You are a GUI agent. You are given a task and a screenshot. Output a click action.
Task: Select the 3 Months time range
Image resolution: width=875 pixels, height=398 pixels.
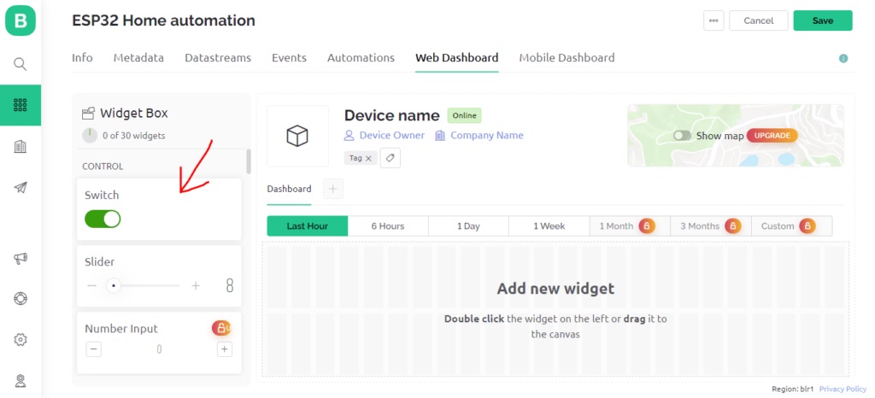pos(710,225)
